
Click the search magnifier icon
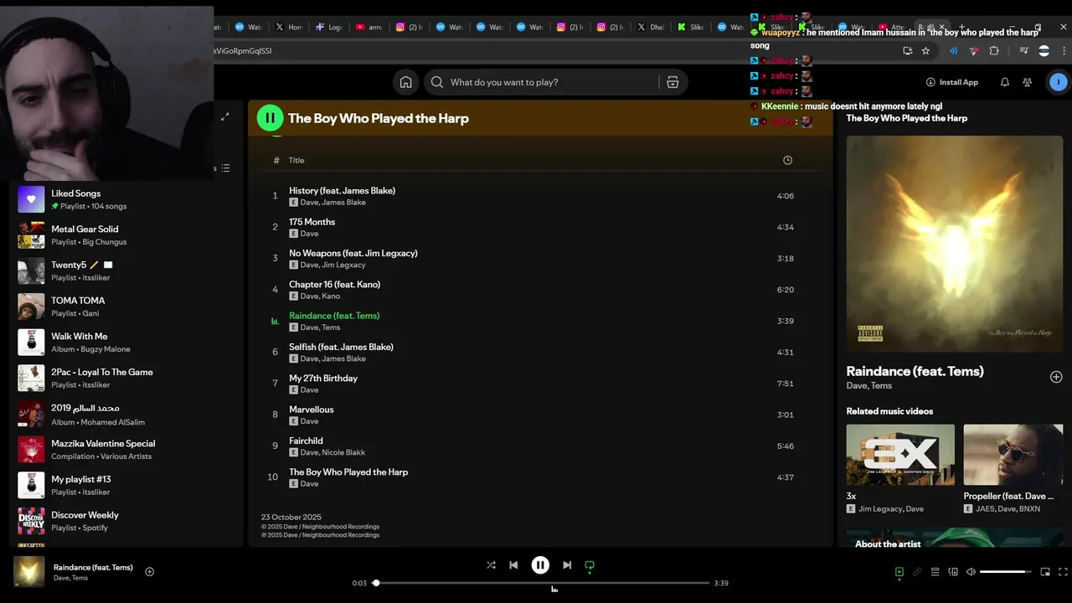[x=437, y=82]
